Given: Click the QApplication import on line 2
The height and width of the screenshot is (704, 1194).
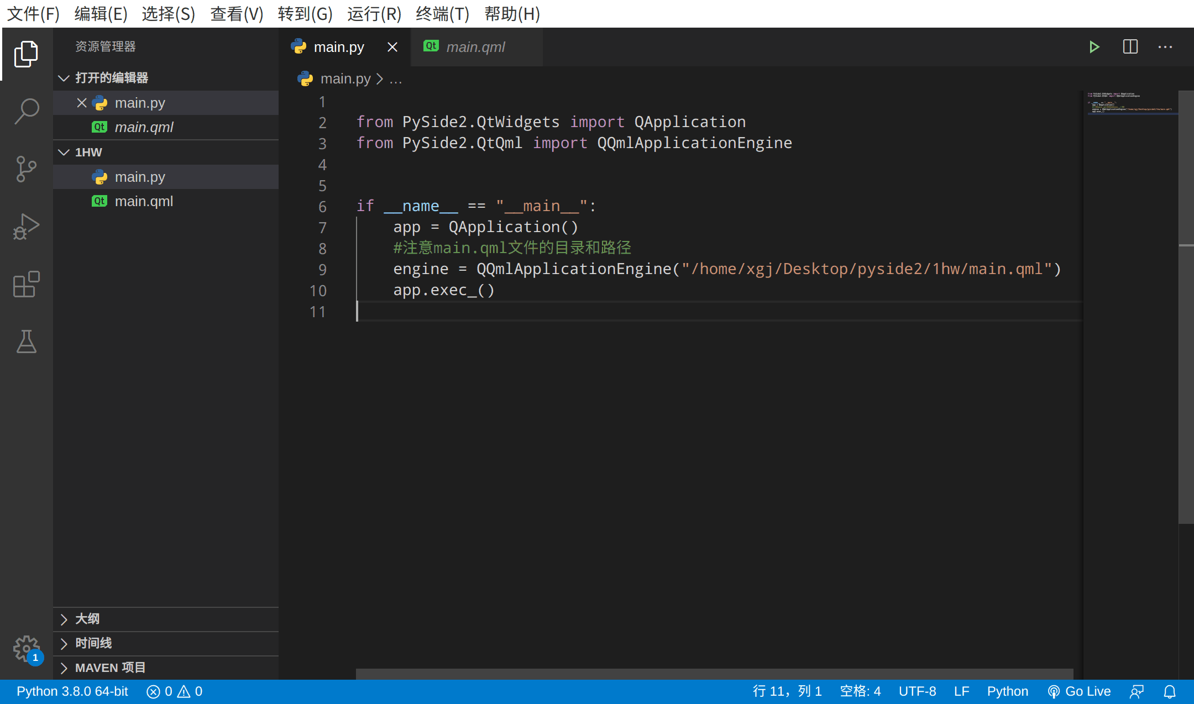Looking at the screenshot, I should coord(690,122).
